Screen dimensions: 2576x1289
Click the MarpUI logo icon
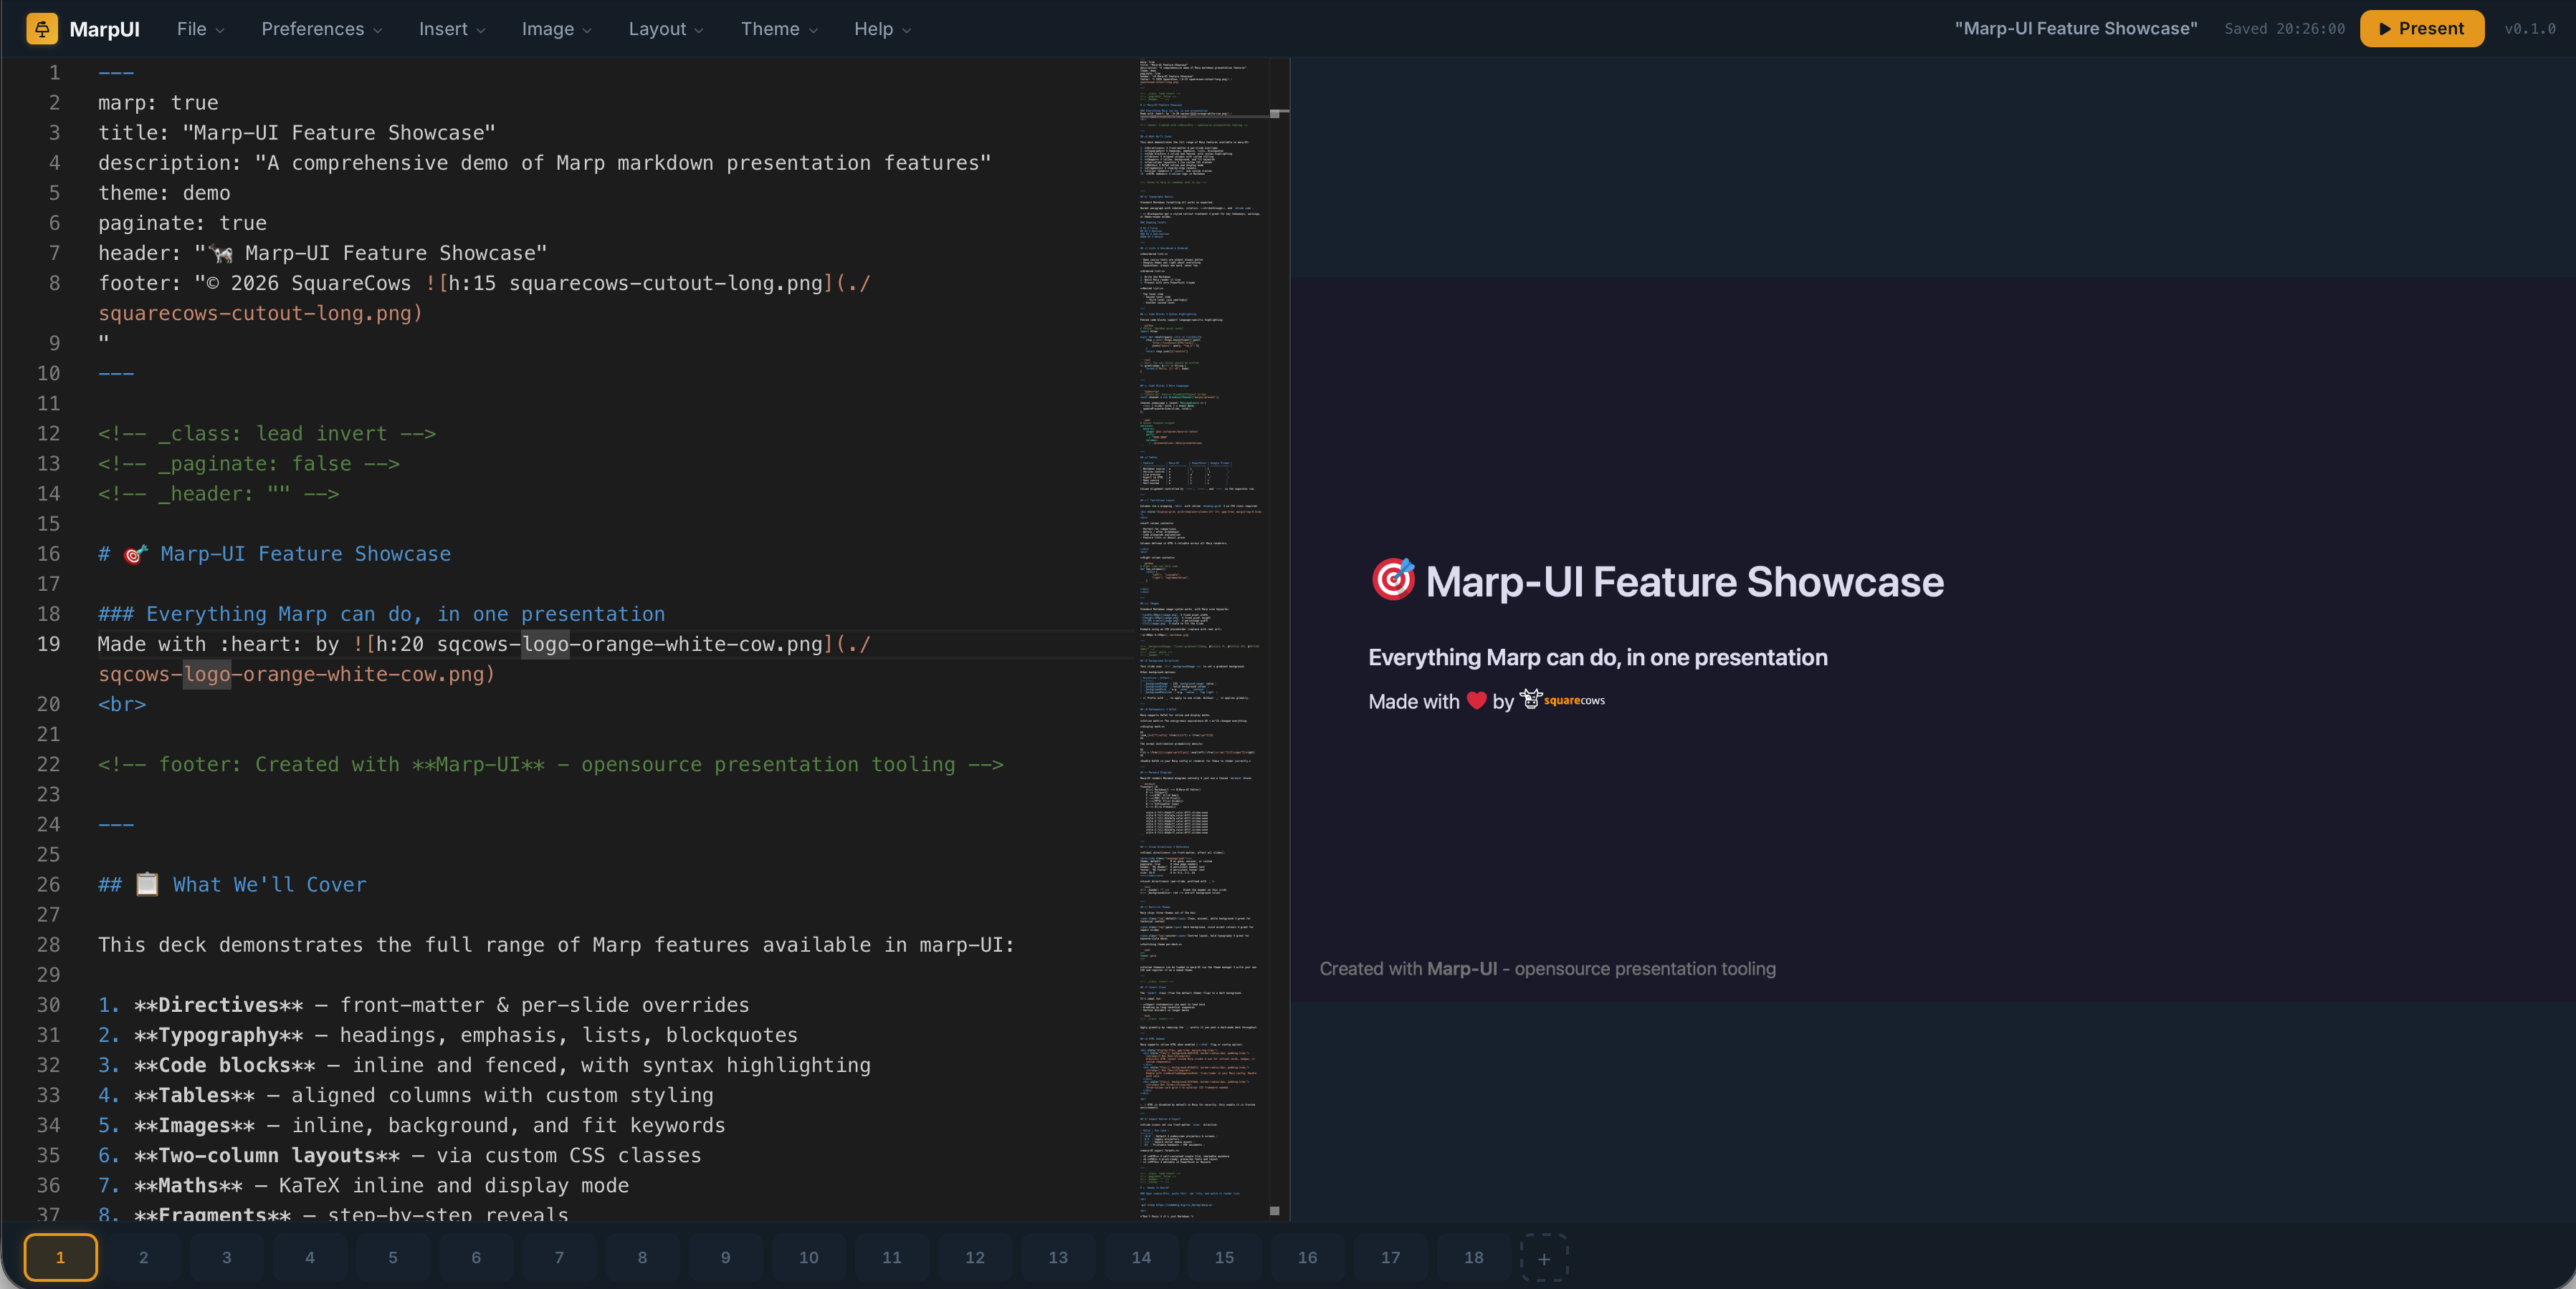pos(41,29)
